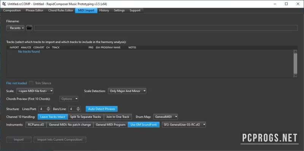This screenshot has height=151, width=304.
Task: Click the ANALYZE column header
Action: click(x=26, y=48)
